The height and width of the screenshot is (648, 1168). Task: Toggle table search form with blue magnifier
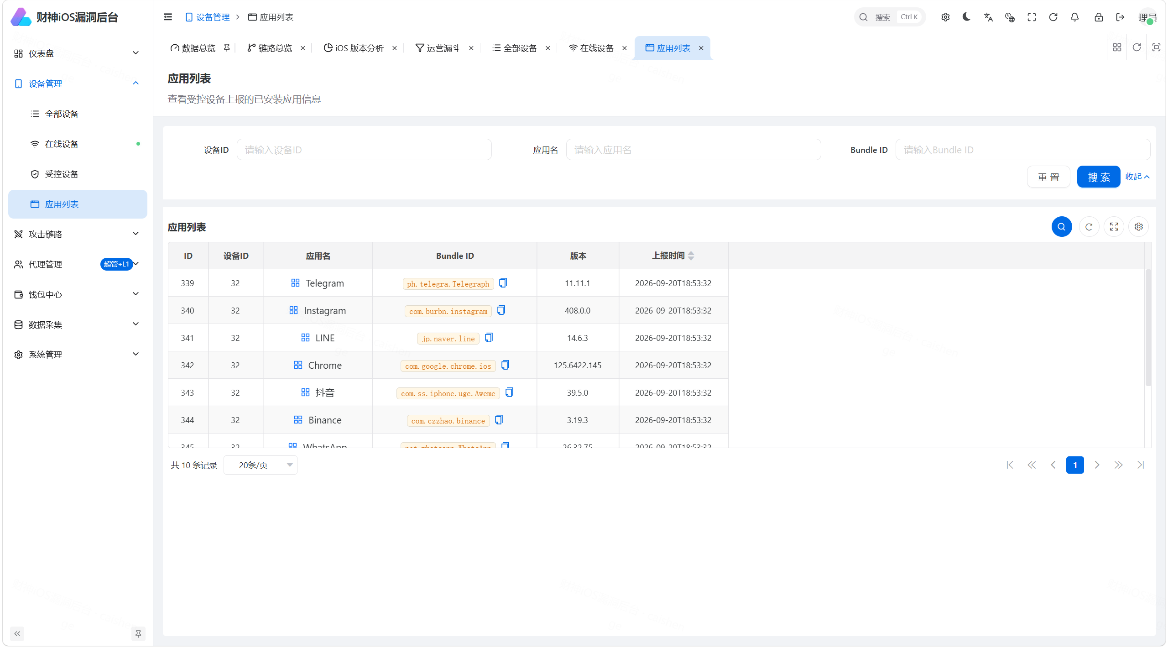[1062, 227]
